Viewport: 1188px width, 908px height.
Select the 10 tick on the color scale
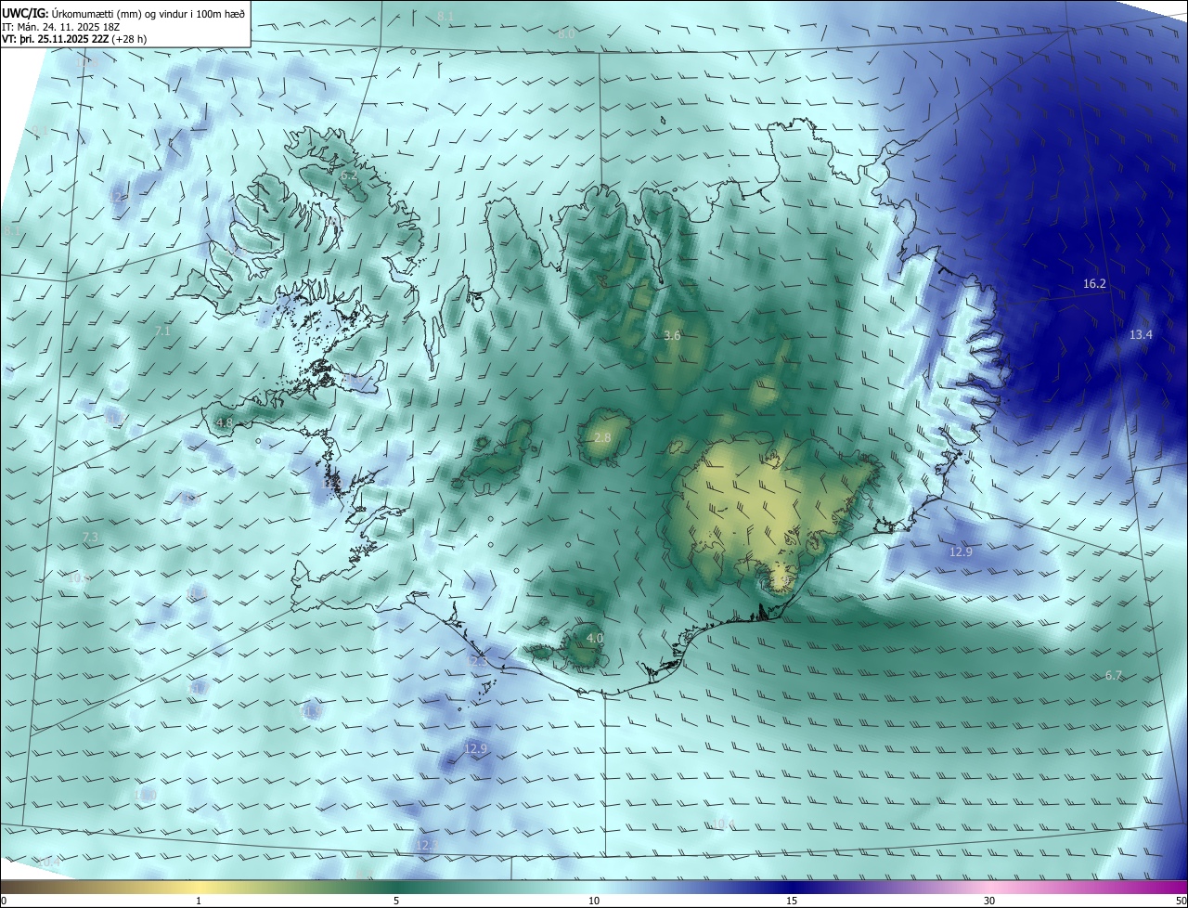(594, 901)
